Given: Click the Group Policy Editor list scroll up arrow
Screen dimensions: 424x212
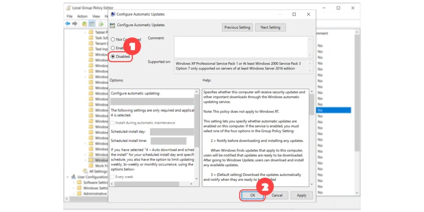Looking at the screenshot, I should [x=357, y=32].
